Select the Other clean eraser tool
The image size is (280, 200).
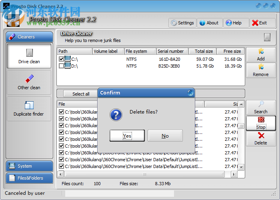(29, 82)
